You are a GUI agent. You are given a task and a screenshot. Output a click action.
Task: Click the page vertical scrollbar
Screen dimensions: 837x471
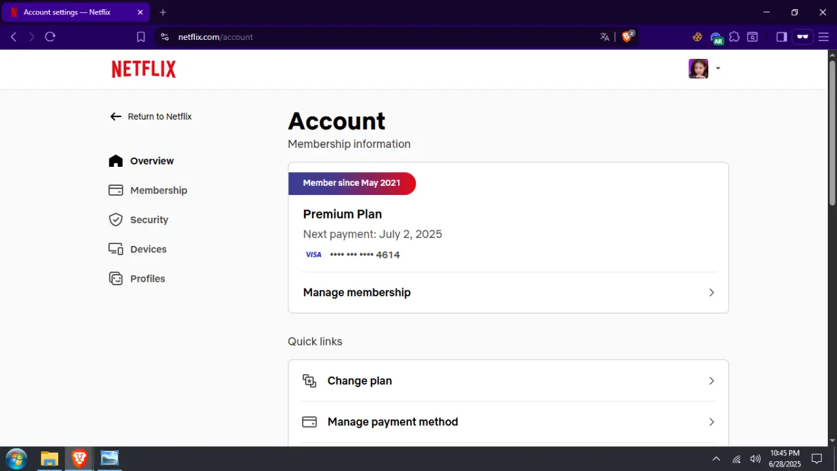(832, 133)
